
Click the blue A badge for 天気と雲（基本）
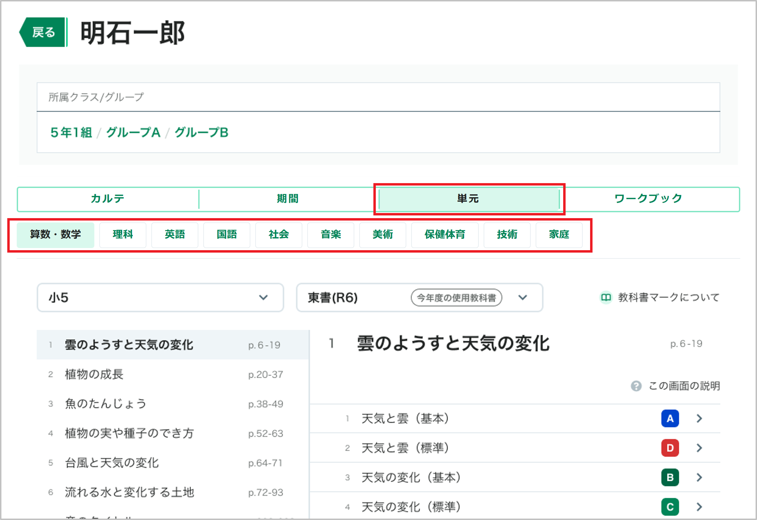[670, 418]
